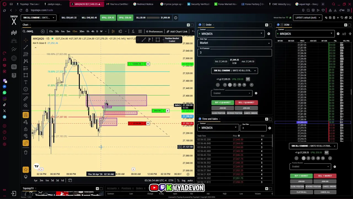Switch to the Orders tab
The image size is (353, 199).
coord(139,188)
